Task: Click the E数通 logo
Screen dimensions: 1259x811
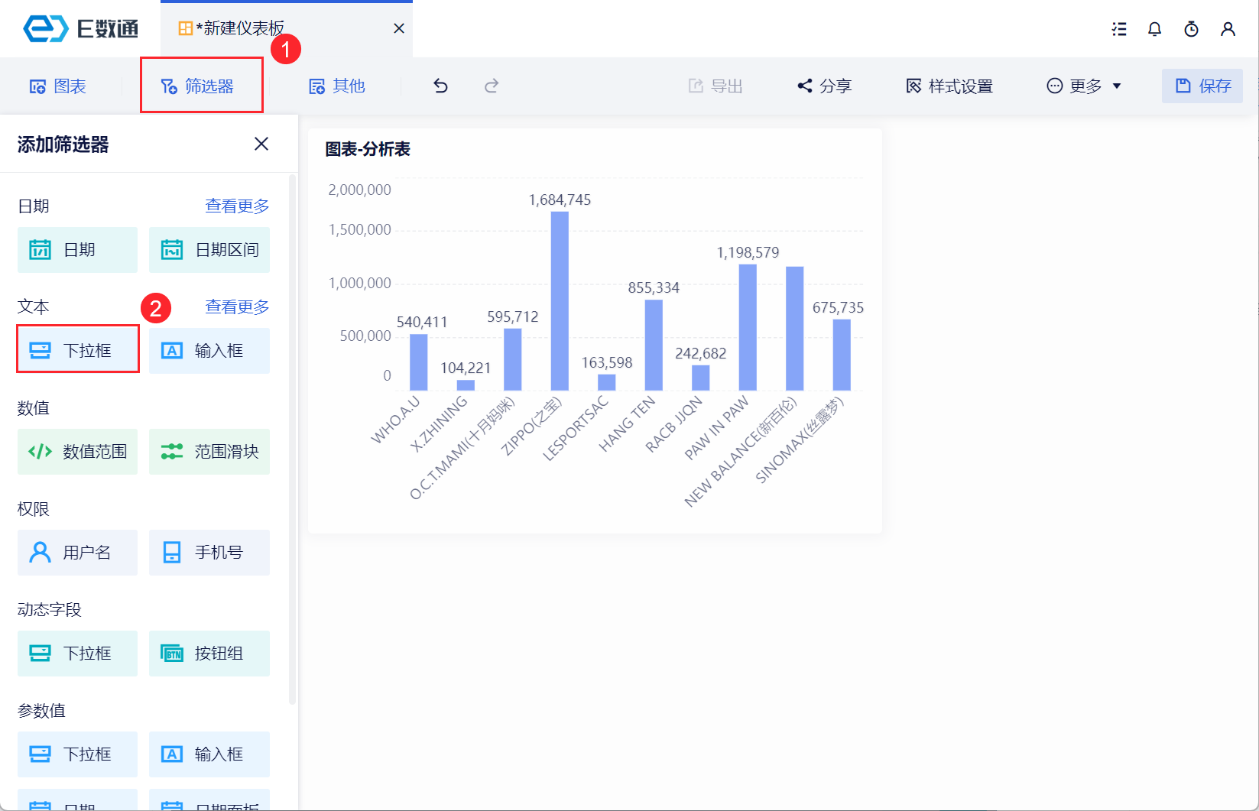Action: [81, 29]
